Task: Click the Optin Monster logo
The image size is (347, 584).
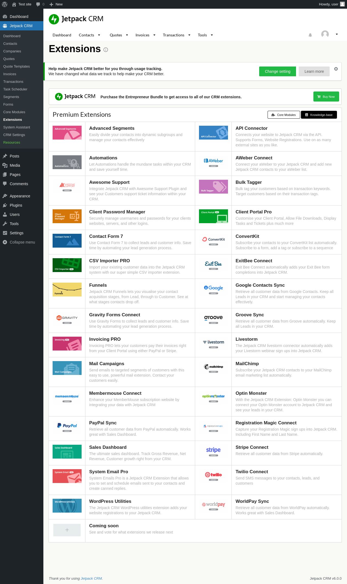Action: click(213, 397)
